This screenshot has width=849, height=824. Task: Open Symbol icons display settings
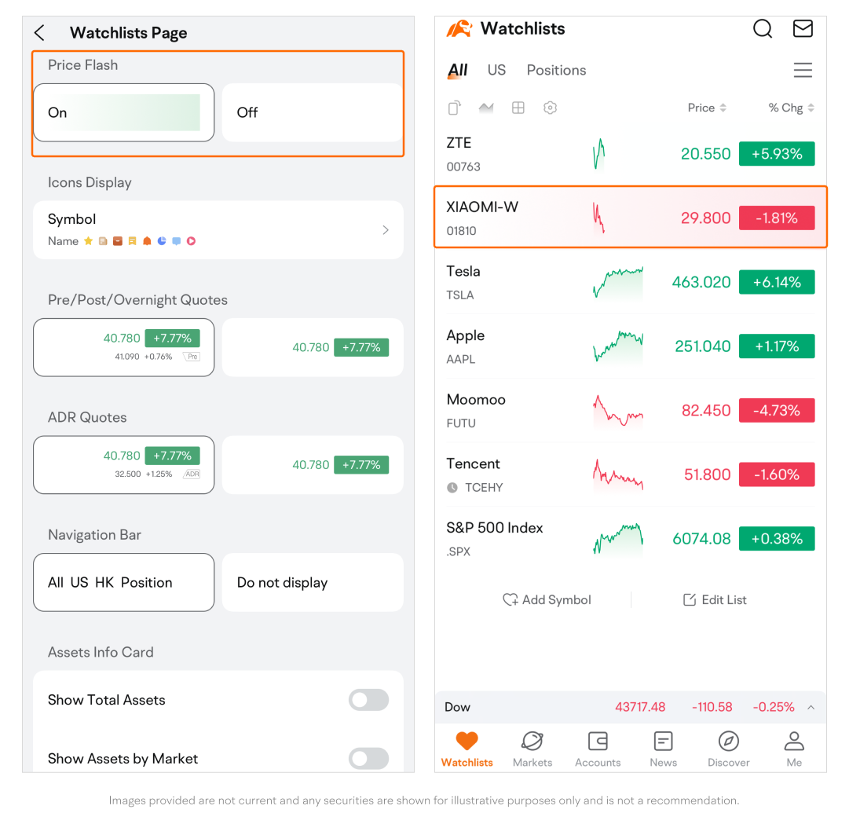point(218,229)
